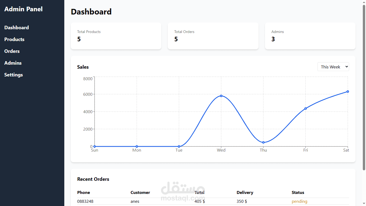Viewport: 366px width, 206px height.
Task: Open the Orders sidebar page
Action: click(12, 51)
